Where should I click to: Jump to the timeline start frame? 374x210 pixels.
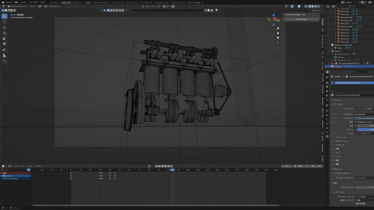point(156,166)
